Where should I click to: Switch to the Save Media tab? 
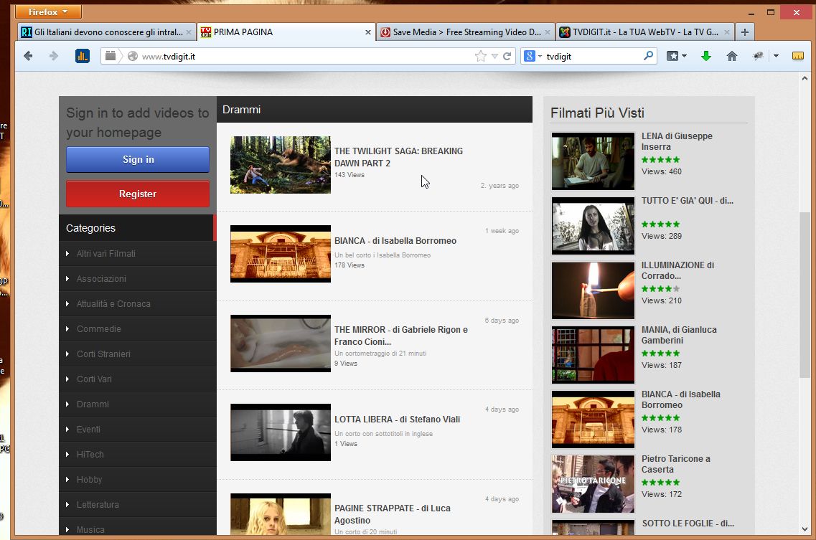pyautogui.click(x=465, y=32)
